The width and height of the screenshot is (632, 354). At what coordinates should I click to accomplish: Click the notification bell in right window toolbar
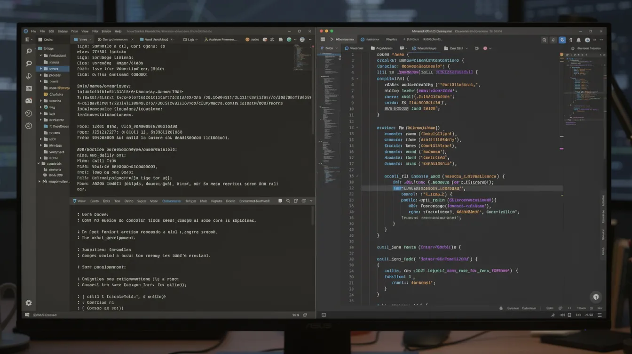tap(579, 40)
